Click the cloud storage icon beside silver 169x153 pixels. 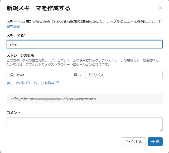12,75
